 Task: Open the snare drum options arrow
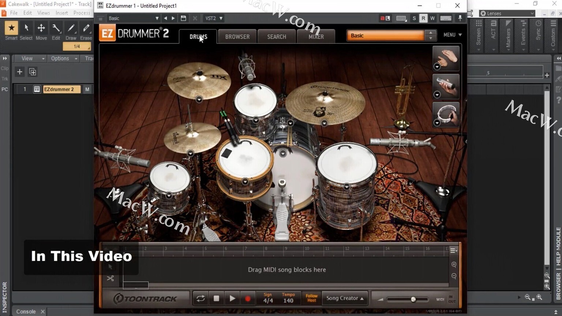tap(245, 182)
